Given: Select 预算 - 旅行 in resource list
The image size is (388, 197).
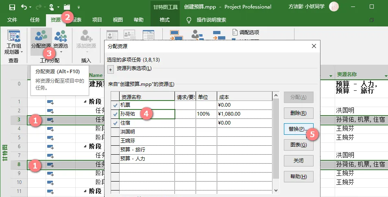Looking at the screenshot, I should tap(147, 150).
